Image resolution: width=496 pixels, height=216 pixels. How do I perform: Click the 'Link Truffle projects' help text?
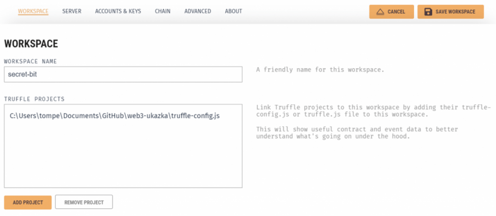pyautogui.click(x=373, y=110)
